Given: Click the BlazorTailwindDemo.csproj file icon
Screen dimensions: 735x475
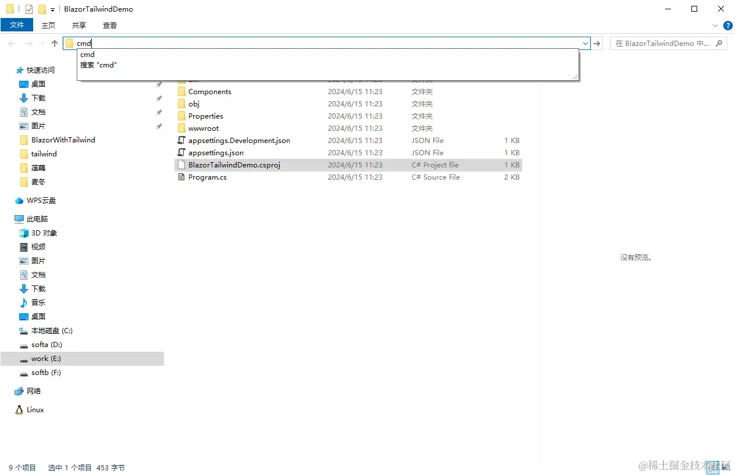Looking at the screenshot, I should pos(181,165).
